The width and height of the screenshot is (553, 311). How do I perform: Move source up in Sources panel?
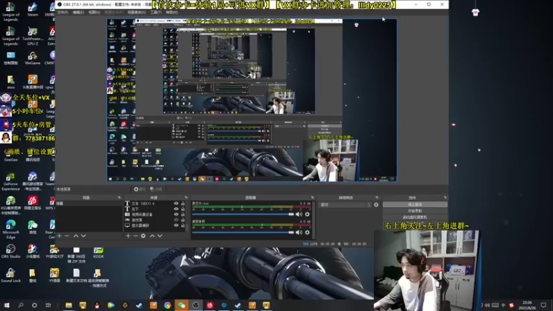[152, 236]
